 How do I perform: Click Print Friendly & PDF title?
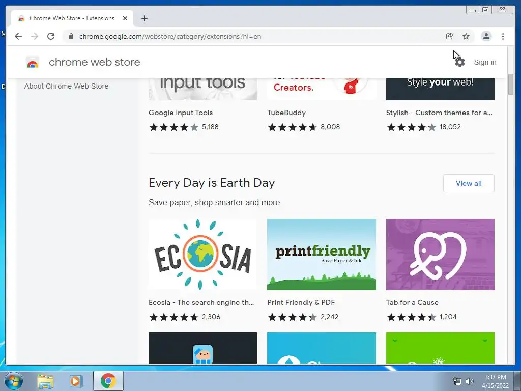coord(301,302)
